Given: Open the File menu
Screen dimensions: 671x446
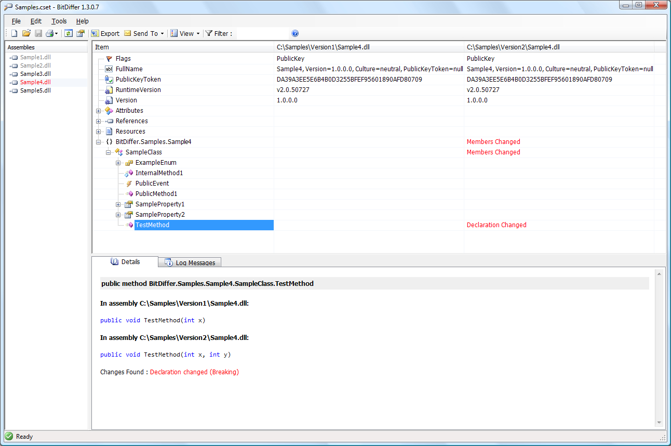Looking at the screenshot, I should click(16, 21).
